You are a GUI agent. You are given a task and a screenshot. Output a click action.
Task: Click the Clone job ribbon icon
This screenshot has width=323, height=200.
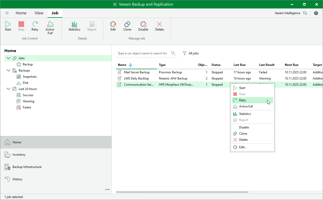127,26
